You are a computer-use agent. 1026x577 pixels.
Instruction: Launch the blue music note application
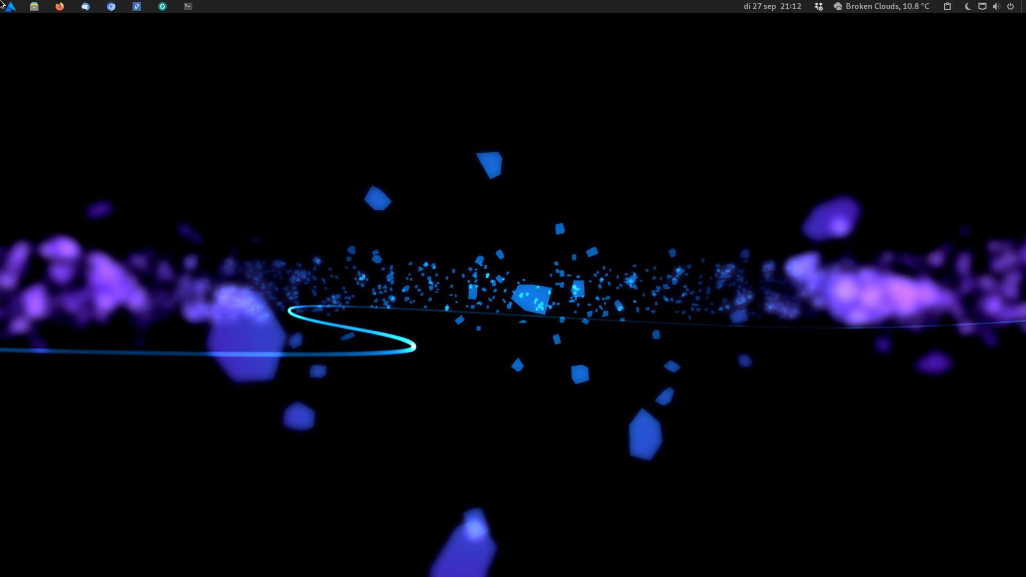tap(137, 6)
